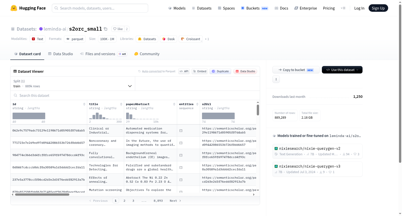The width and height of the screenshot is (402, 216).
Task: Sort by the title column arrows
Action: point(121,104)
